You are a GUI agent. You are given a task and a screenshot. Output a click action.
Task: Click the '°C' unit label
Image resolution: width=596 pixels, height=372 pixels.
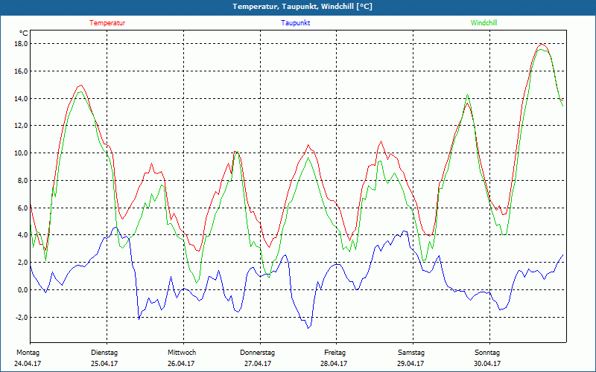[24, 33]
